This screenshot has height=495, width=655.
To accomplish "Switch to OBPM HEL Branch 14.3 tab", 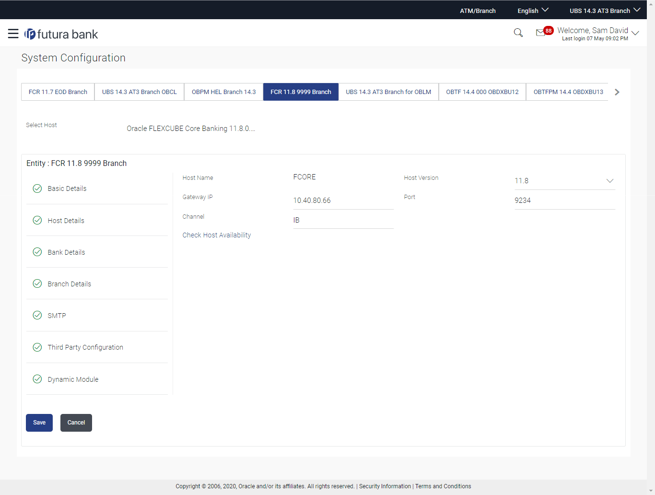I will click(x=224, y=92).
